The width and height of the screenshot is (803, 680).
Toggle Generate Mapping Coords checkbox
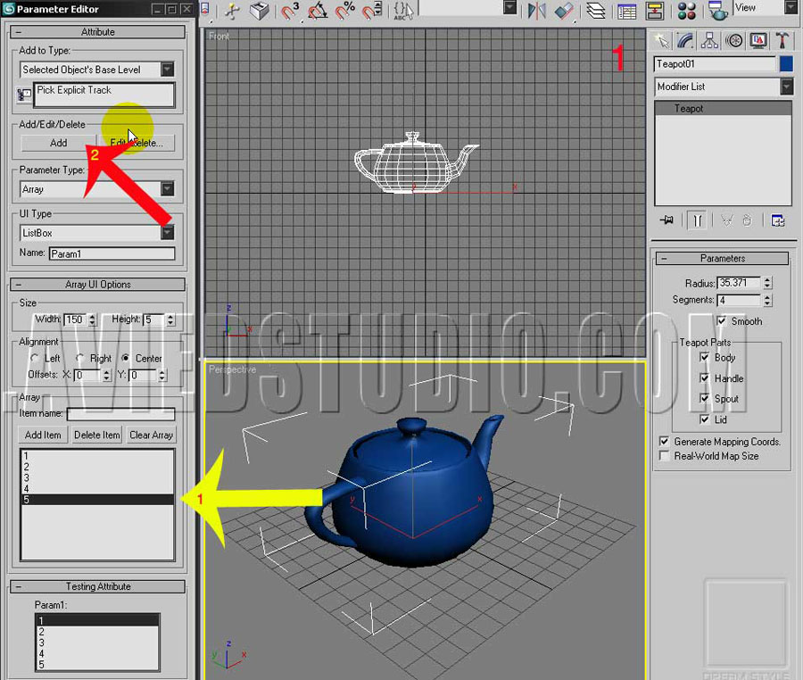[x=664, y=441]
